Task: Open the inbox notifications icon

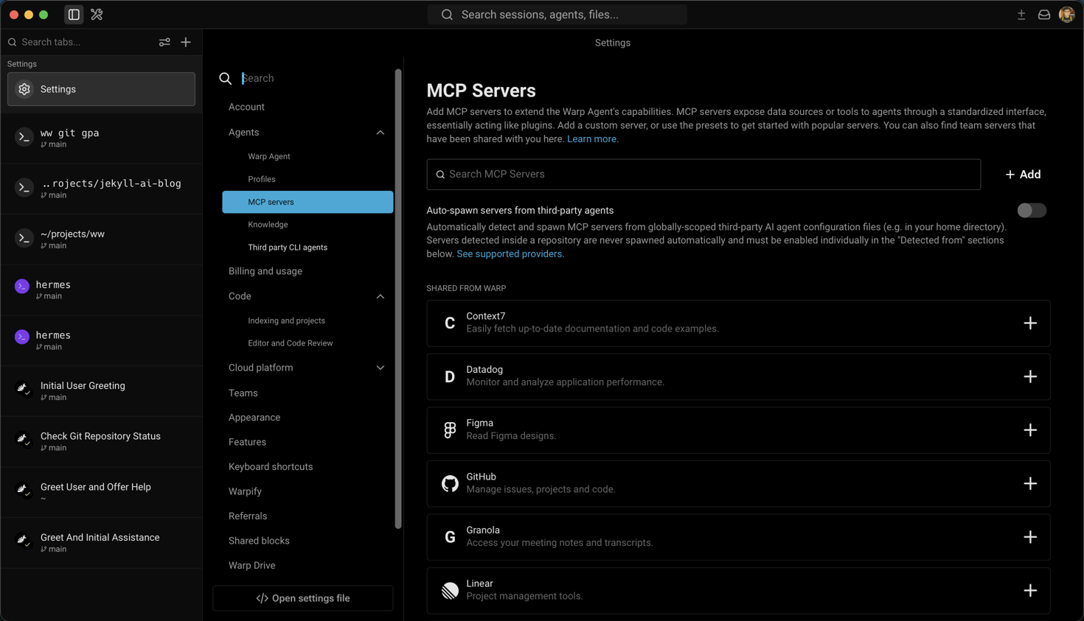Action: tap(1044, 15)
